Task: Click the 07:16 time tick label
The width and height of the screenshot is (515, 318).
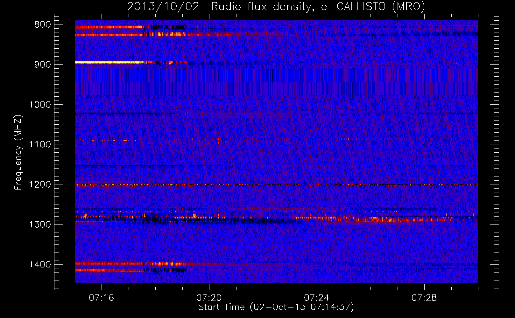Action: (102, 298)
